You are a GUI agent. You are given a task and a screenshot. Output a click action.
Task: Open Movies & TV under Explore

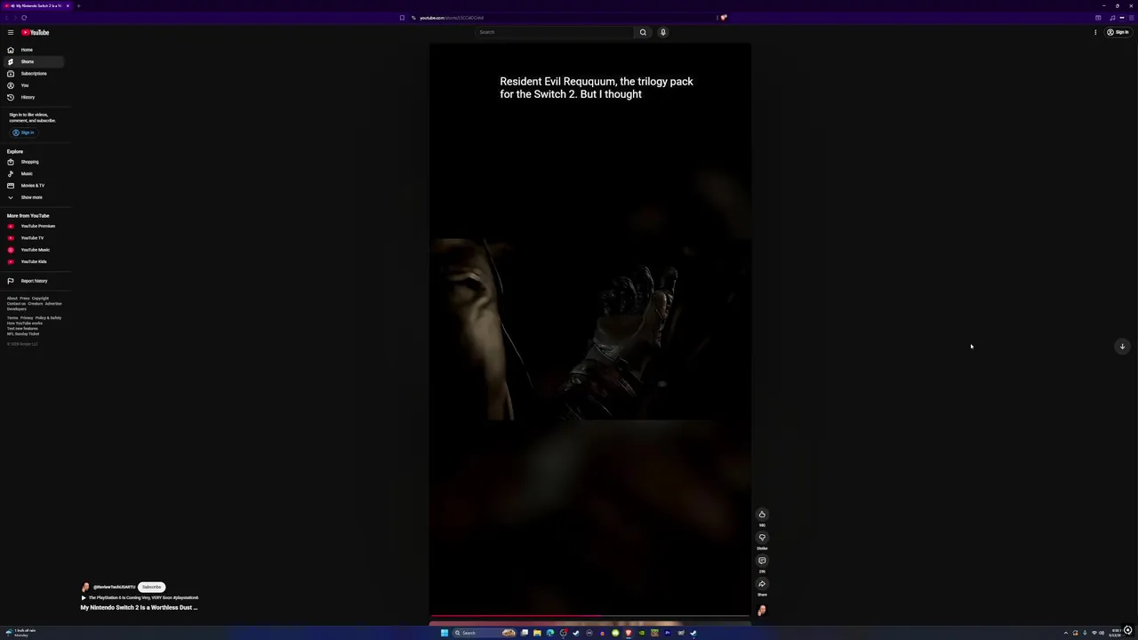pyautogui.click(x=35, y=186)
